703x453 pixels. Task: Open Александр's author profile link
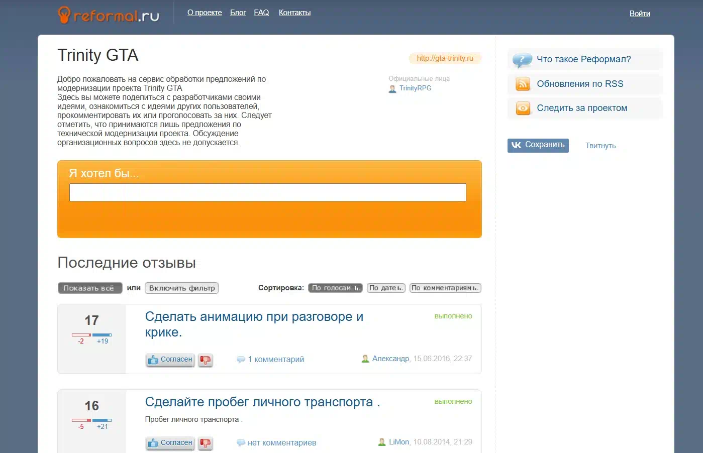(x=390, y=359)
